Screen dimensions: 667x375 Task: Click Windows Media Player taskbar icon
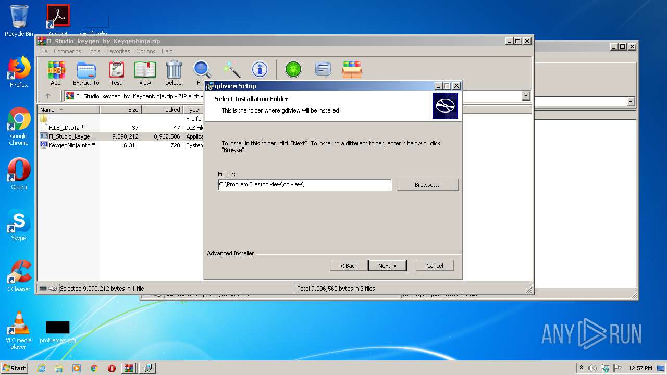click(77, 368)
